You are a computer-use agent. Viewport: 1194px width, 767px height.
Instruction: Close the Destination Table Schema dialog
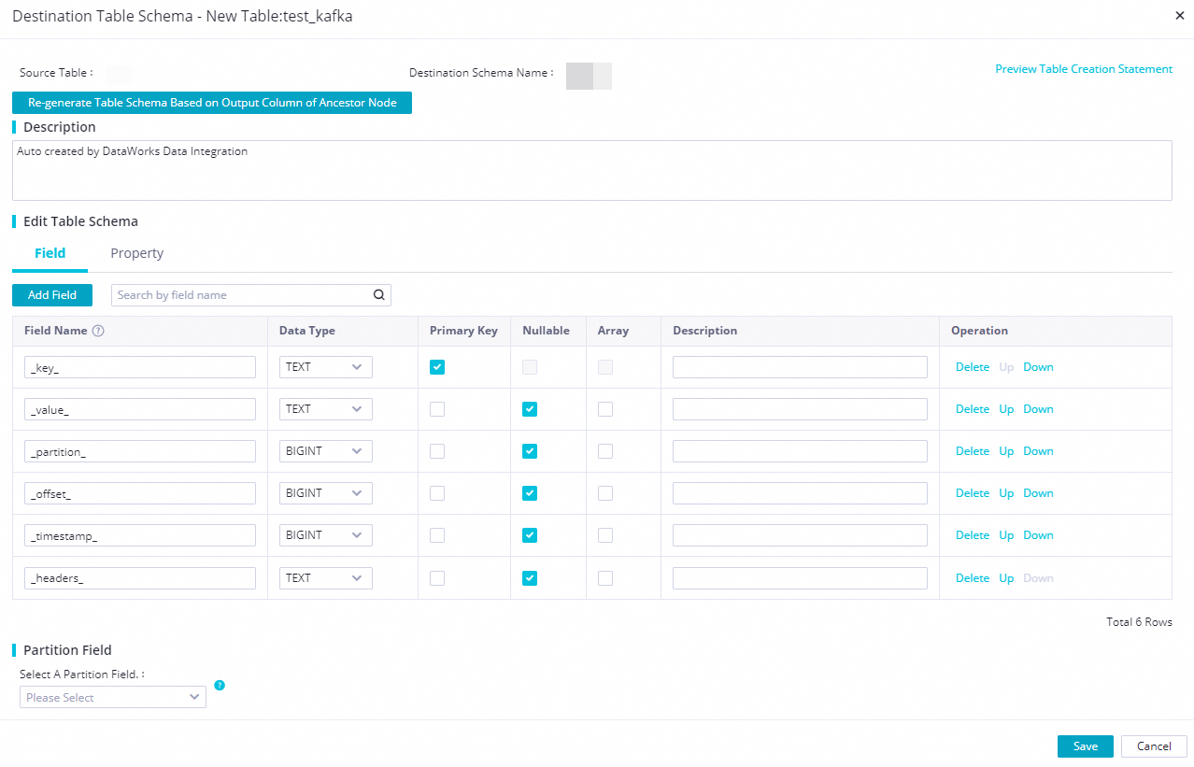click(x=1179, y=15)
